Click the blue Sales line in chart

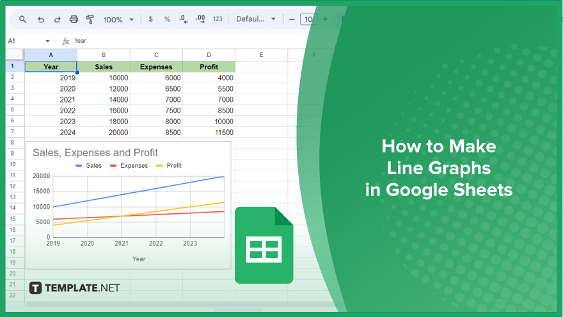pyautogui.click(x=139, y=191)
